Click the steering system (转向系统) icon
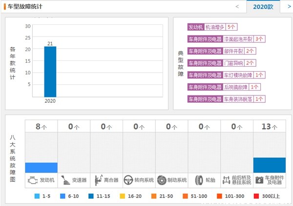 (129, 180)
